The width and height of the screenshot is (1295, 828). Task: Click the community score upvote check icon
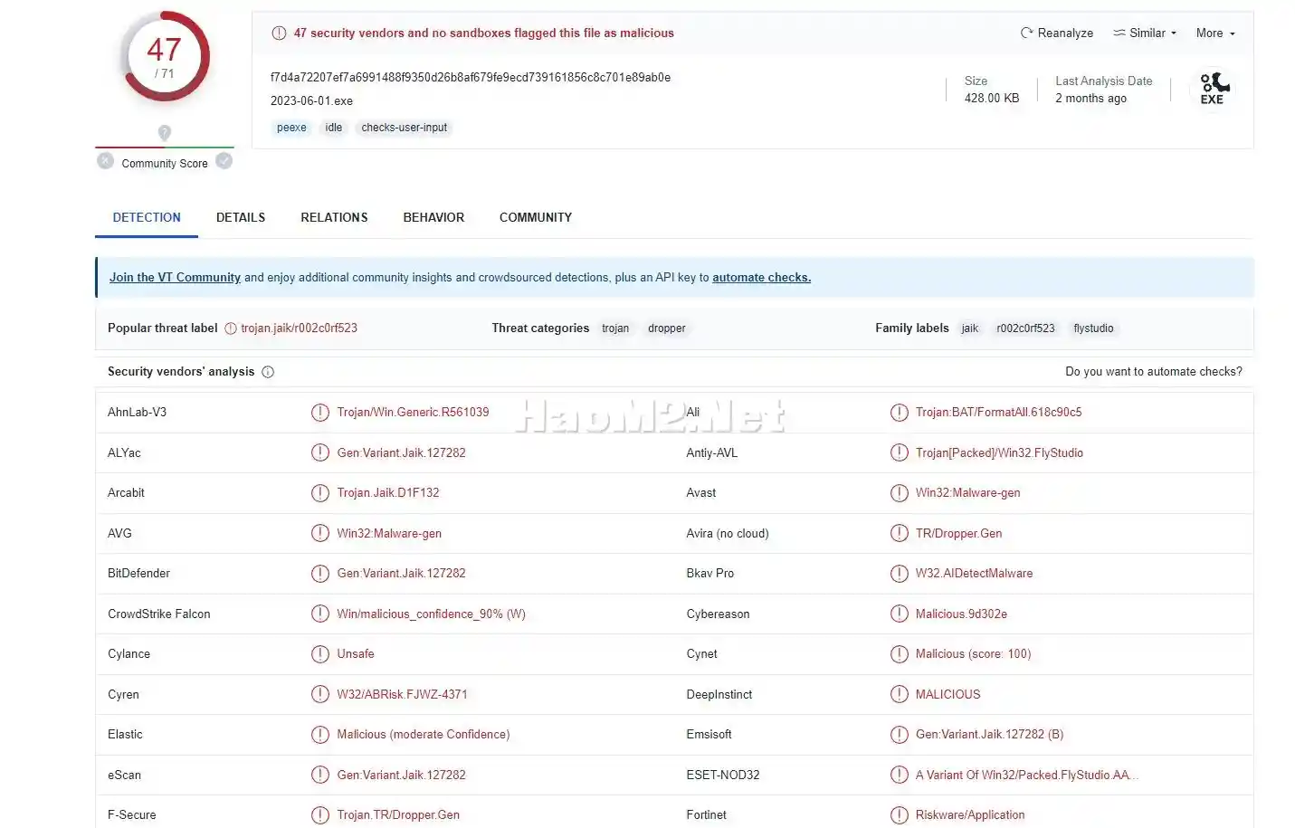(224, 161)
